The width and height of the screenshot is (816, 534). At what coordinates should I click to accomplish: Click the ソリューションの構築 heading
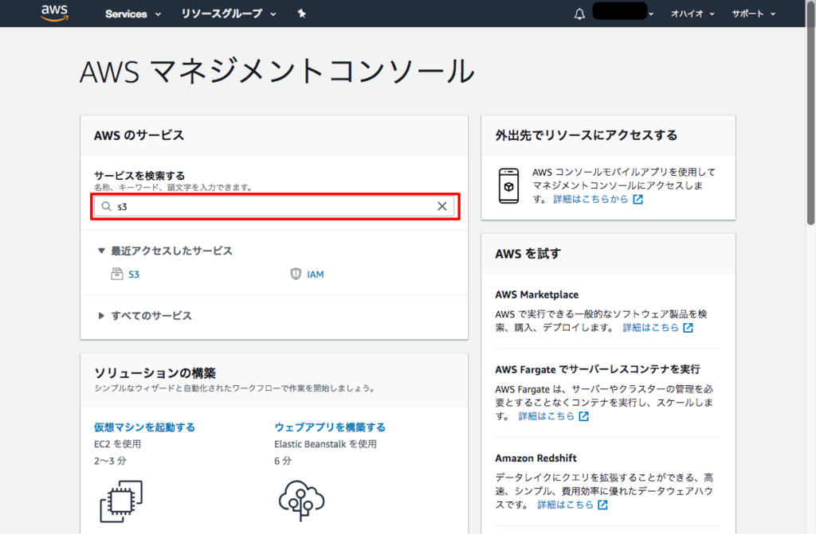155,372
